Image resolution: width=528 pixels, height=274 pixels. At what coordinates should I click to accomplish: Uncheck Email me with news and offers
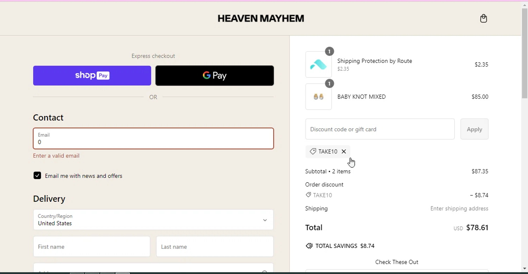[37, 176]
